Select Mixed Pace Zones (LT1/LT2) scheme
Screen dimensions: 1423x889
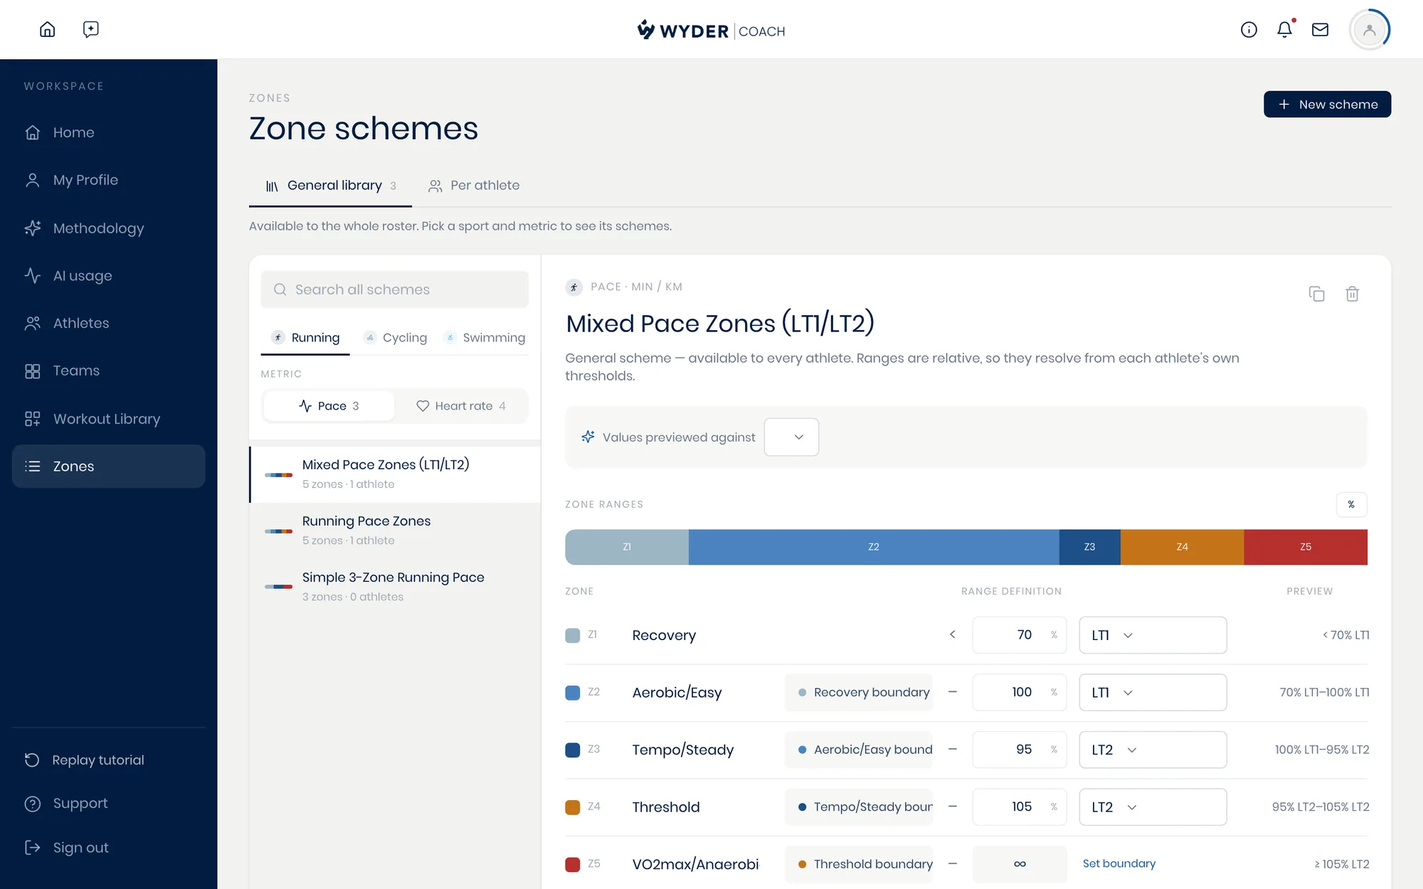(x=395, y=474)
